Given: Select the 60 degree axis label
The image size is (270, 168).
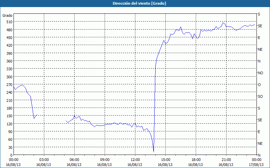Looking at the screenshot, I should pyautogui.click(x=10, y=139).
